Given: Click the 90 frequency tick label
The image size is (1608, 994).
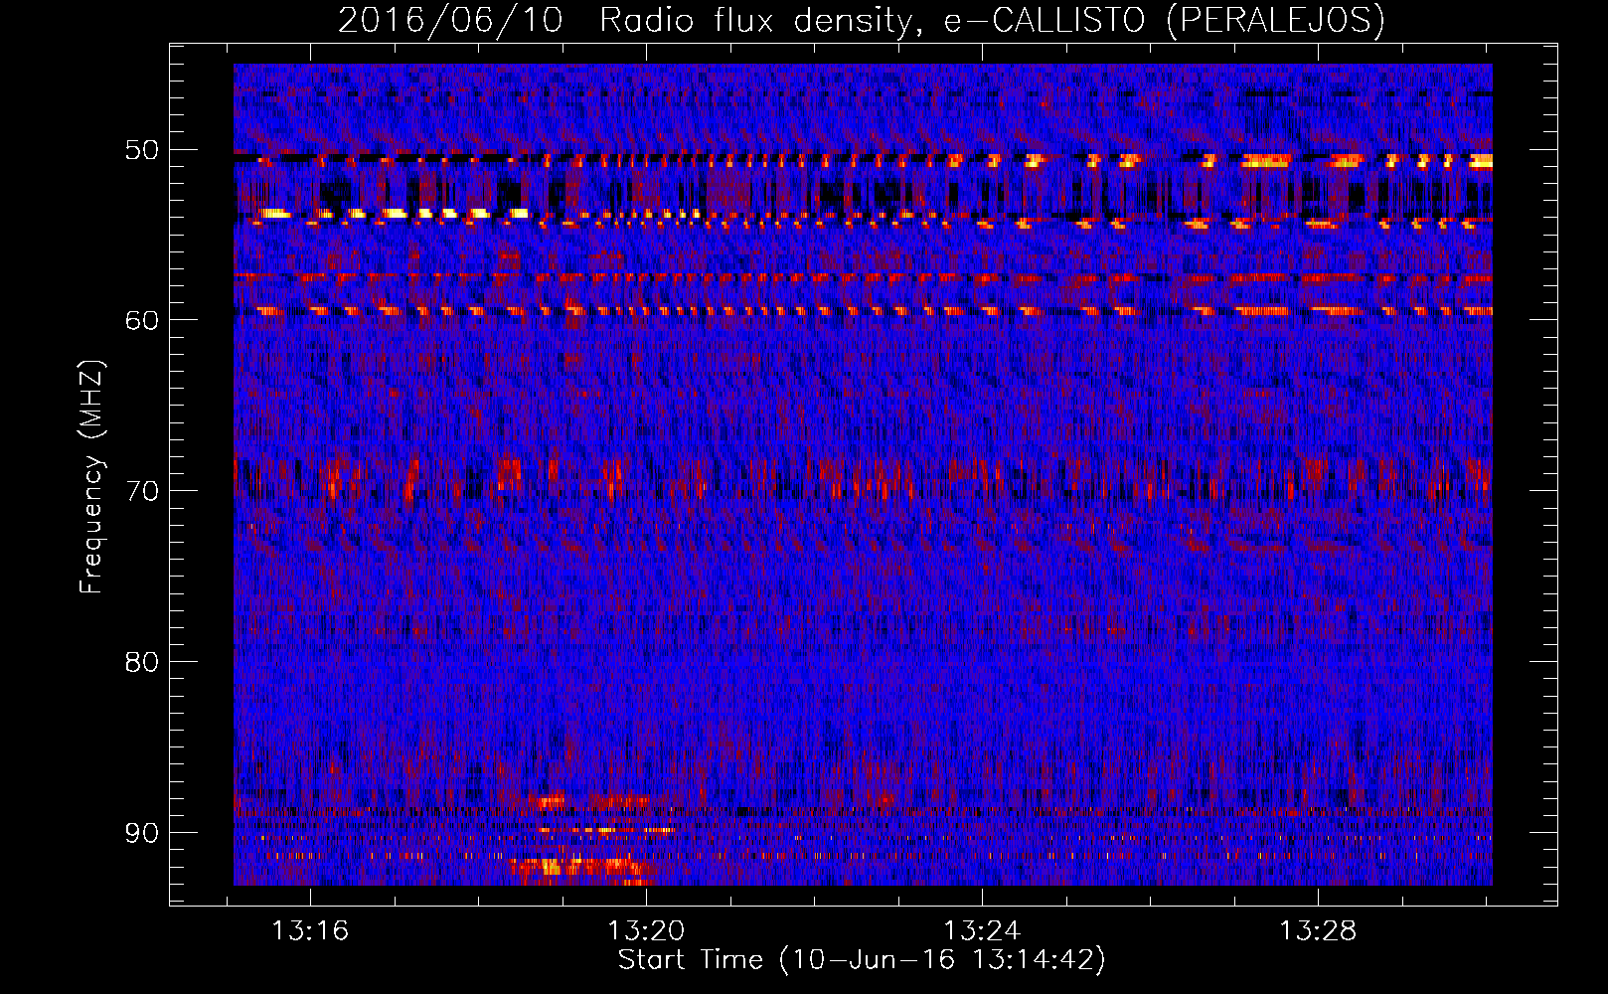Looking at the screenshot, I should (142, 833).
